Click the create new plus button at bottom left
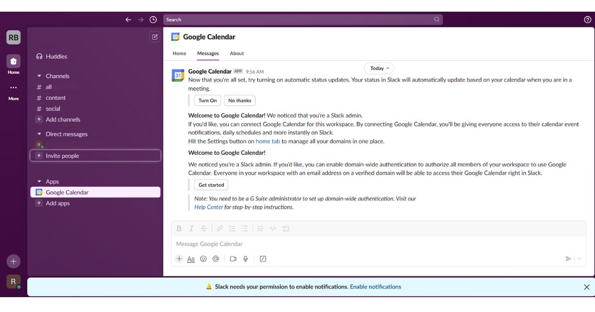 click(13, 261)
